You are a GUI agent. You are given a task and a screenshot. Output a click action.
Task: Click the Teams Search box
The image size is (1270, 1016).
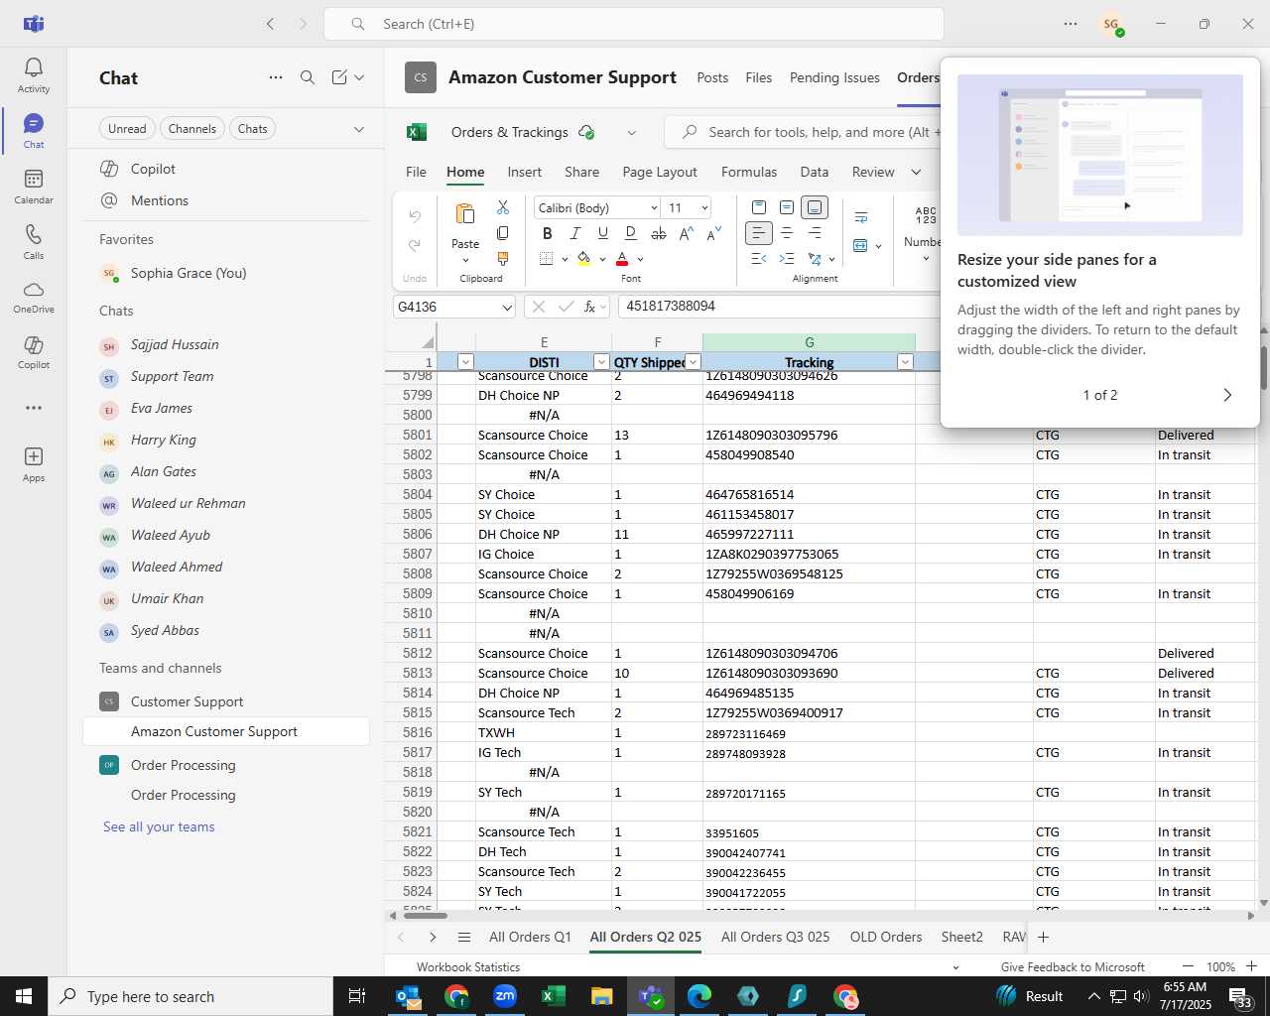pos(634,24)
